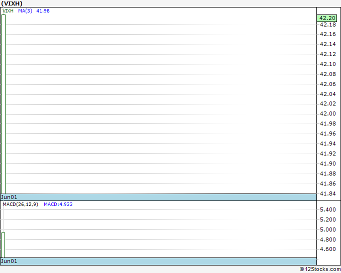Select the green price candle bar

pyautogui.click(x=4, y=103)
